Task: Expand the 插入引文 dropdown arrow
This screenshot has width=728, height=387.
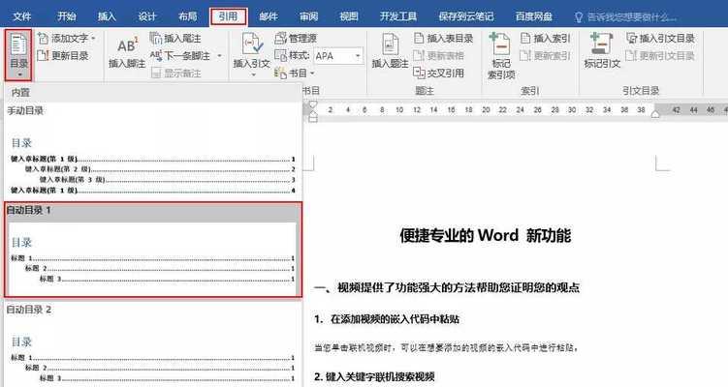Action: point(254,74)
